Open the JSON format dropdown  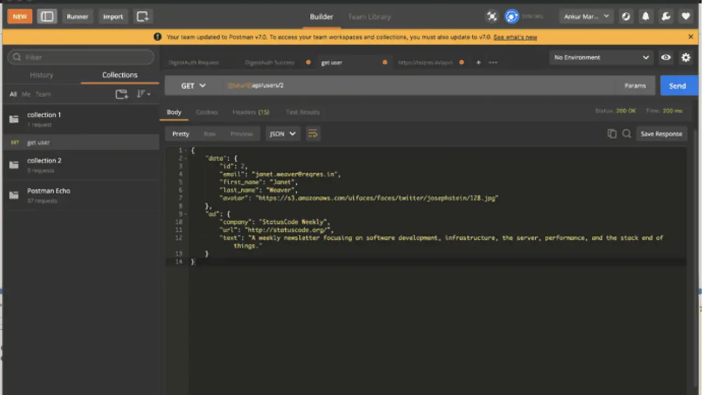(283, 134)
